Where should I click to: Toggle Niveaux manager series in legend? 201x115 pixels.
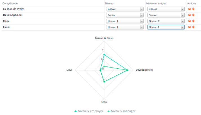click(x=121, y=111)
